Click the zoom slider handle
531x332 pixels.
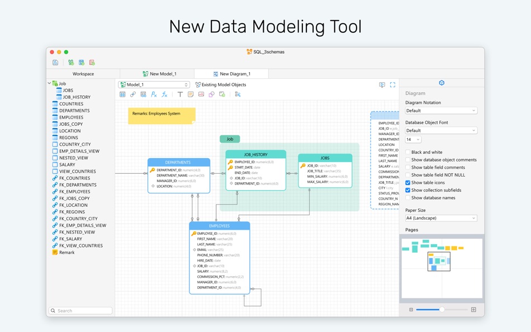tap(442, 309)
